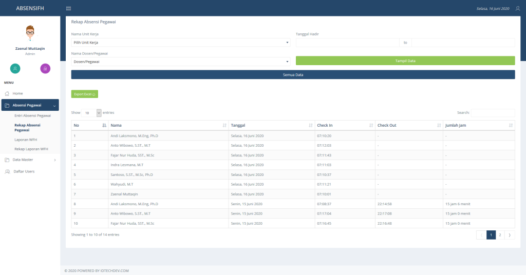526x275 pixels.
Task: Click the POWERED BY IDTECHDEV.COM footer text
Action: click(x=103, y=271)
